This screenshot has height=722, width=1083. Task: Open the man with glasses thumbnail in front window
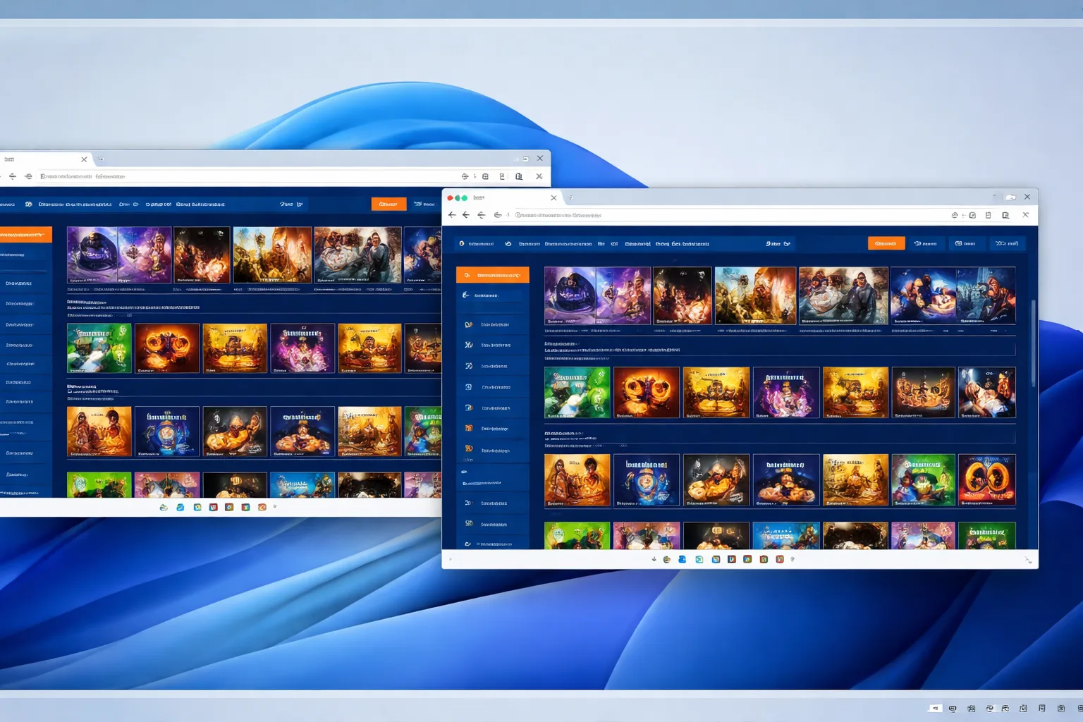point(843,295)
